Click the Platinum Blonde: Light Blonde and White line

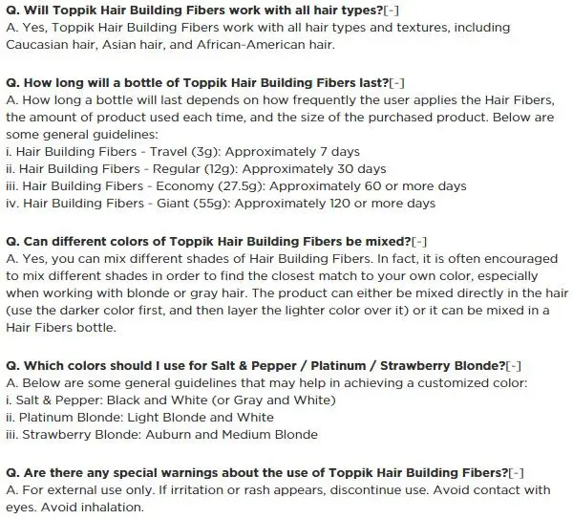click(x=139, y=418)
